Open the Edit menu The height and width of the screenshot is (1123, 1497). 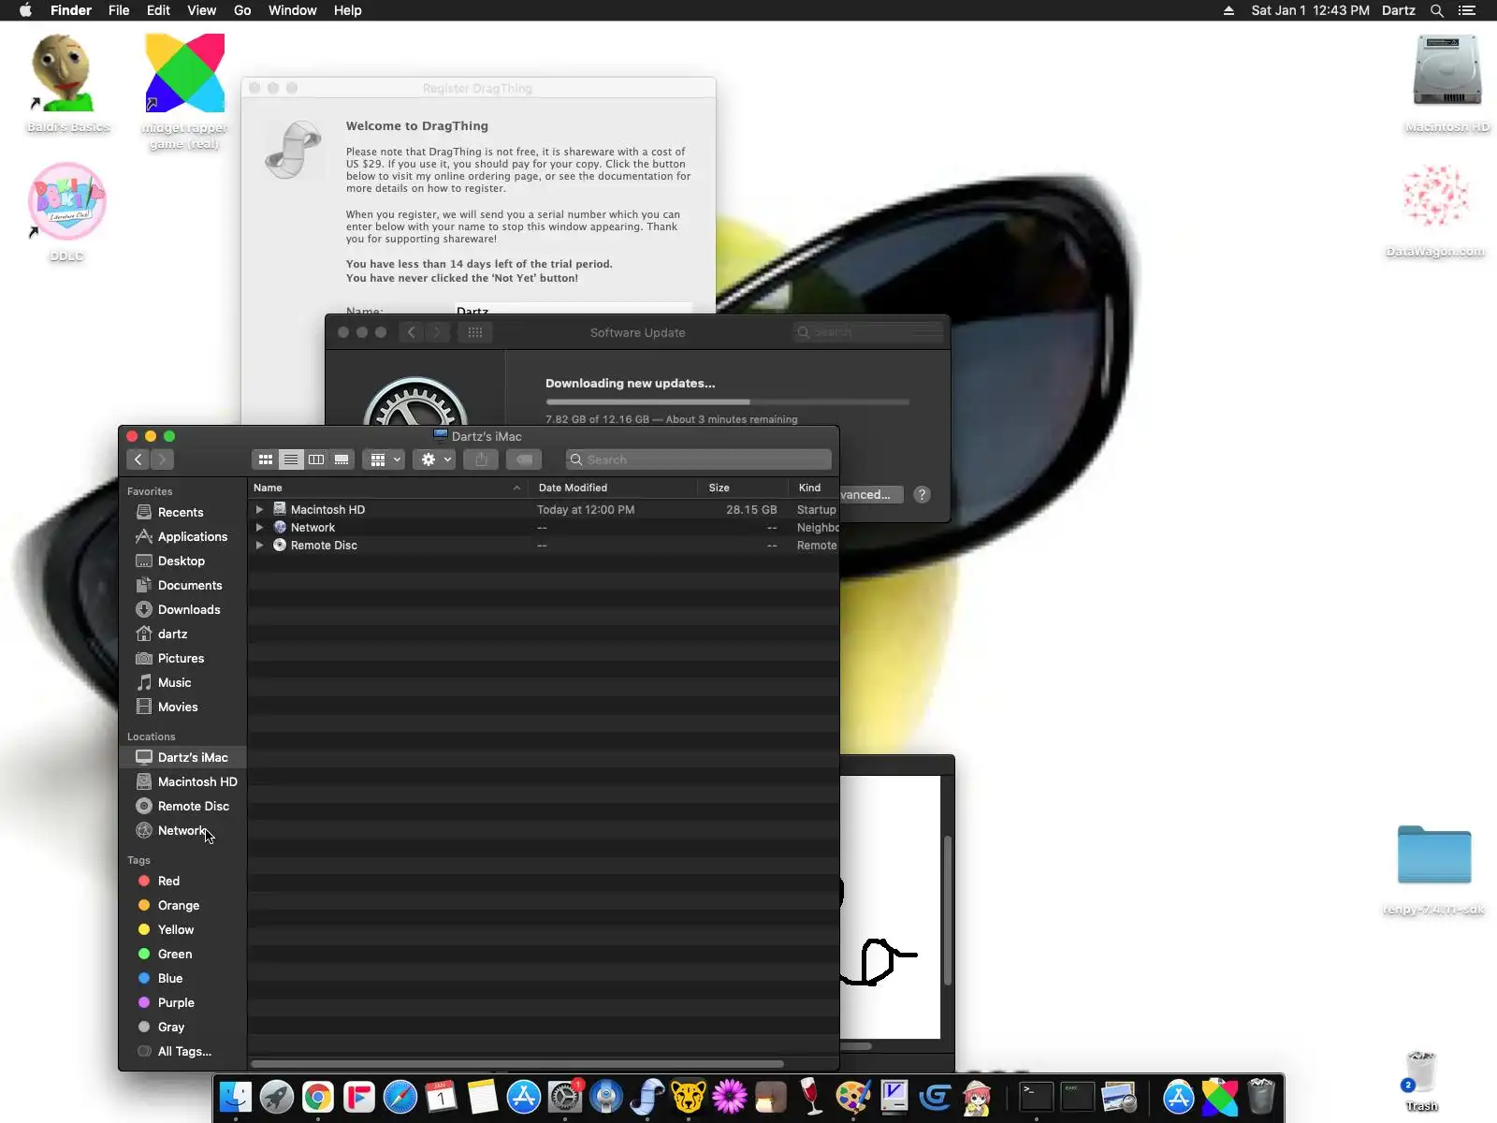[x=158, y=10]
